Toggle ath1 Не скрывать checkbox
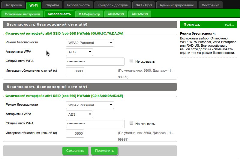The height and width of the screenshot is (159, 240). (131, 123)
